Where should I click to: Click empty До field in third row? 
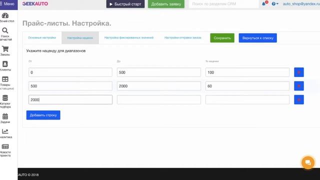159,99
